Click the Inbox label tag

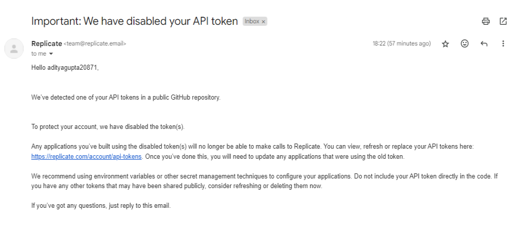[x=251, y=22]
